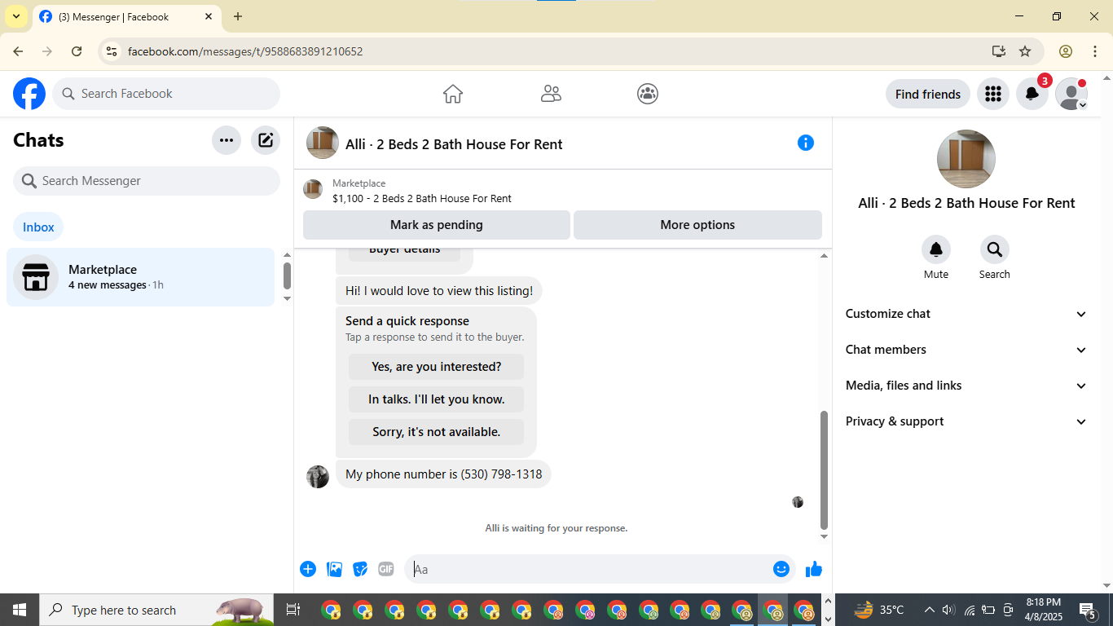Send a thumbs-up like

click(x=814, y=569)
